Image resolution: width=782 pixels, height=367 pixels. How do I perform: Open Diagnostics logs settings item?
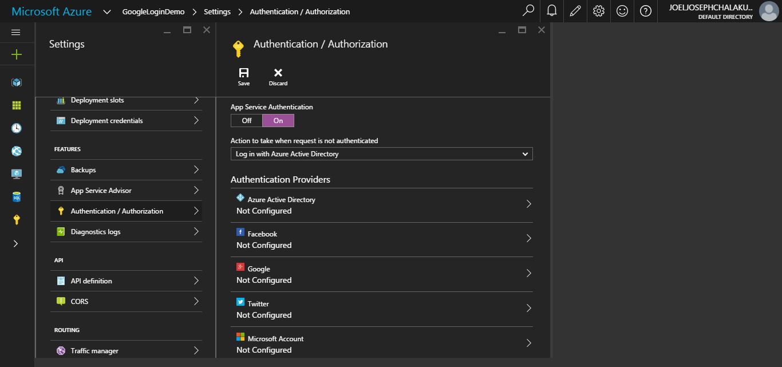(x=126, y=232)
